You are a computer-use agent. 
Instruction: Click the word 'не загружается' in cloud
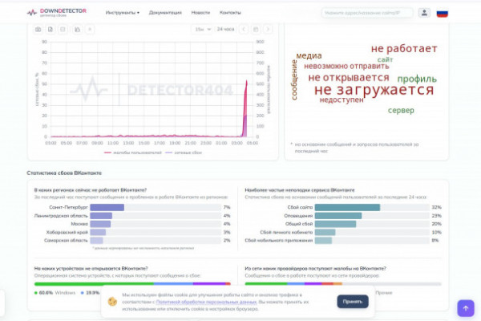pos(374,90)
